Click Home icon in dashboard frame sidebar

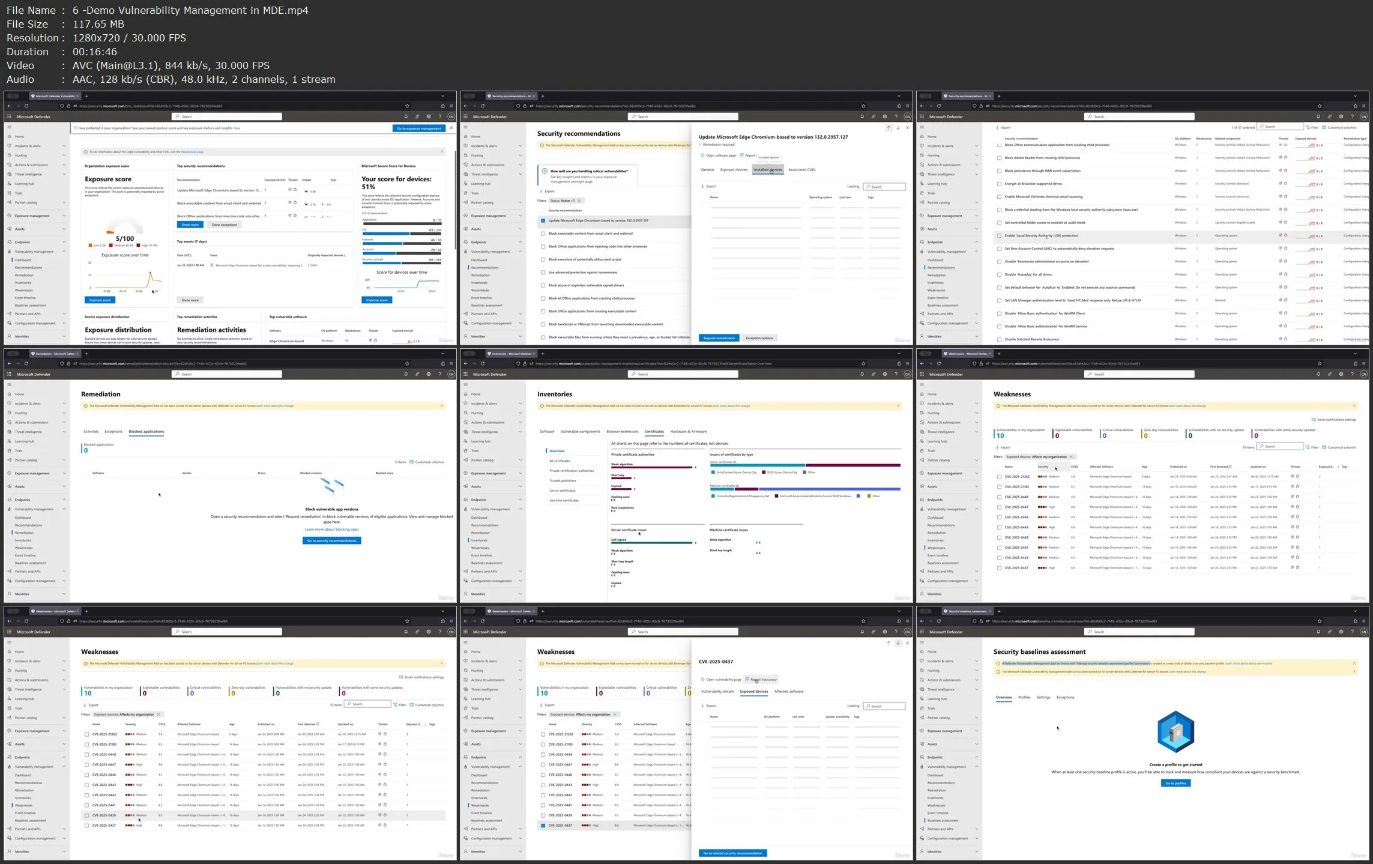pos(10,136)
